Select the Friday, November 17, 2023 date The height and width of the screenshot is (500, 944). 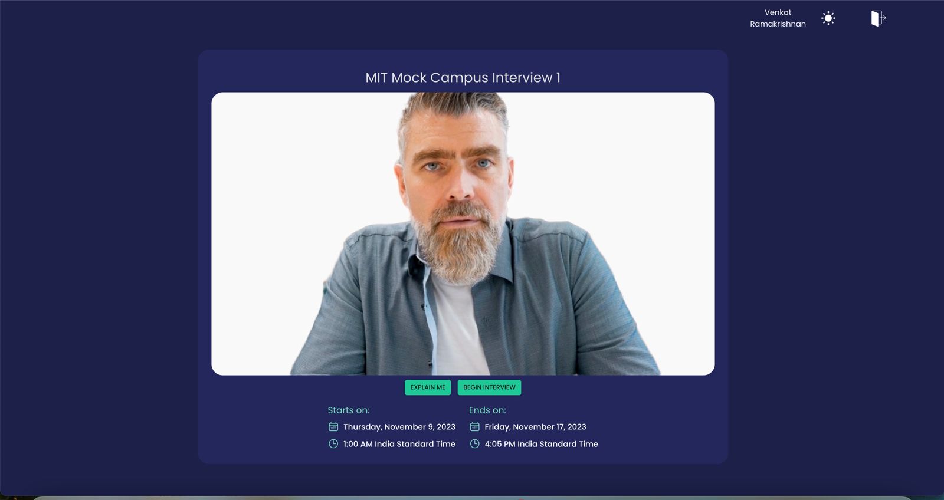point(536,427)
